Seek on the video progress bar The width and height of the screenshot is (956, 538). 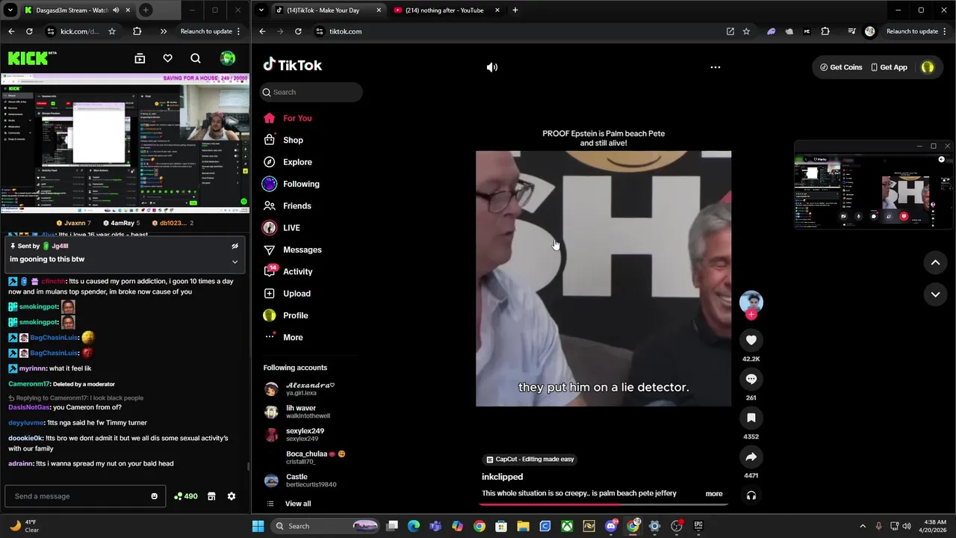tap(603, 504)
